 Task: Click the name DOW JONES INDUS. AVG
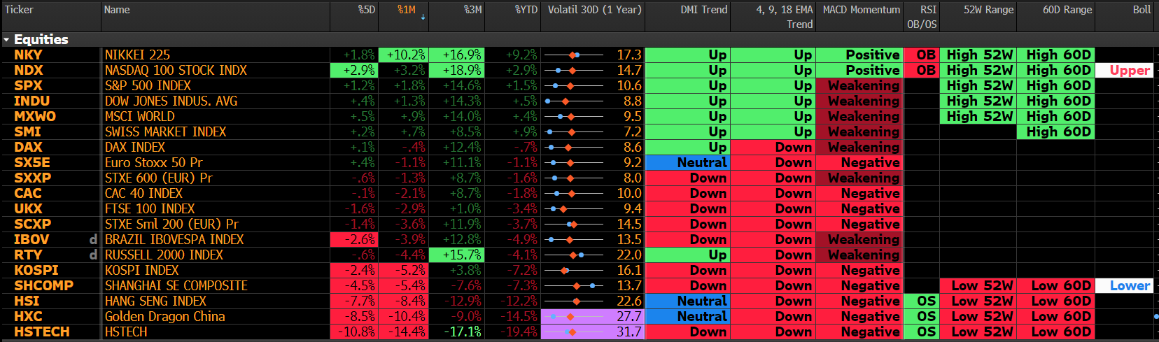pos(171,101)
